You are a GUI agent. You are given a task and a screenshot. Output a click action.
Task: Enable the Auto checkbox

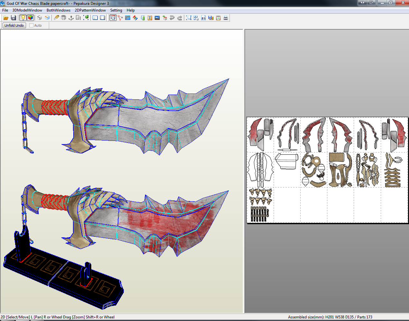pyautogui.click(x=32, y=25)
